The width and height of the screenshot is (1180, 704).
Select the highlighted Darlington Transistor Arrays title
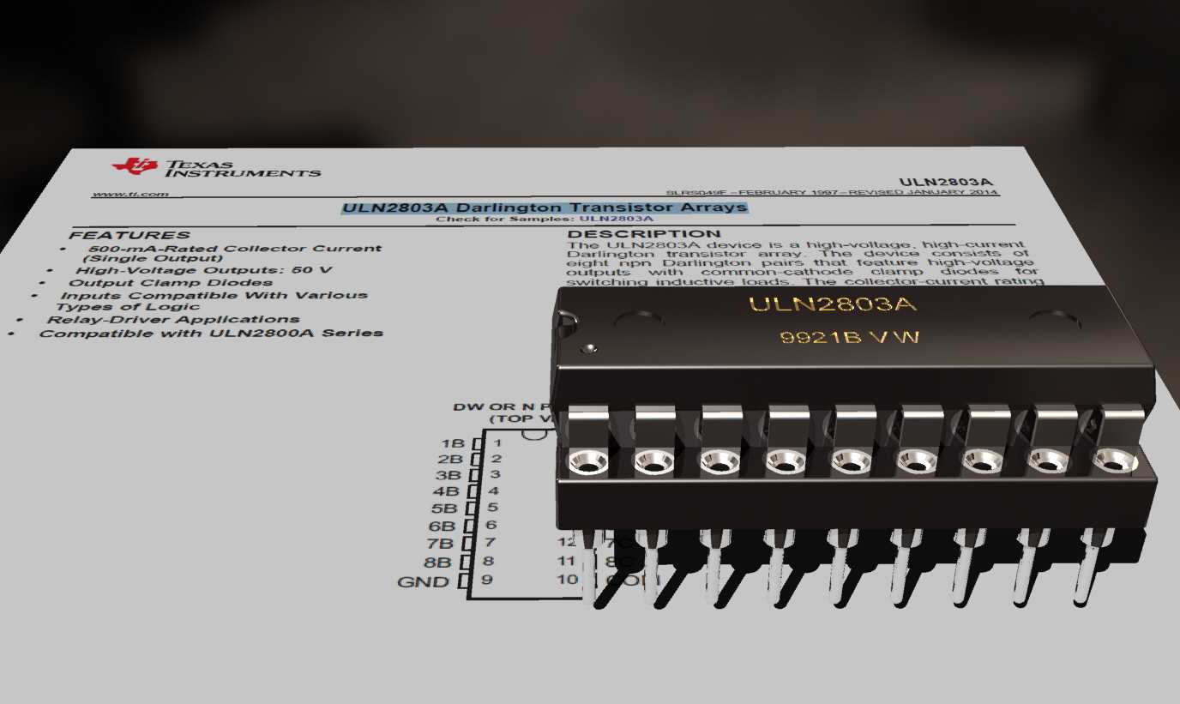(545, 208)
